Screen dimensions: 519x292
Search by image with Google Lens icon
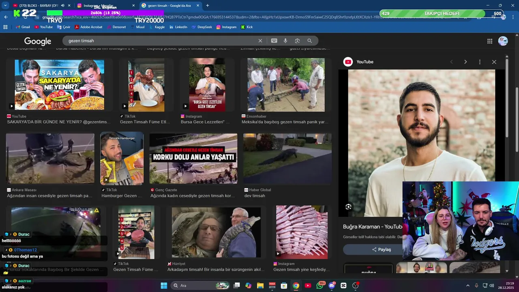coord(297,41)
